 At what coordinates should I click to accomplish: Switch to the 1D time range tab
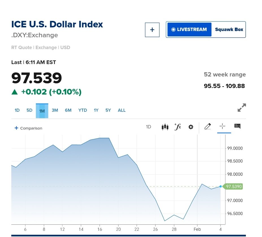tap(17, 110)
